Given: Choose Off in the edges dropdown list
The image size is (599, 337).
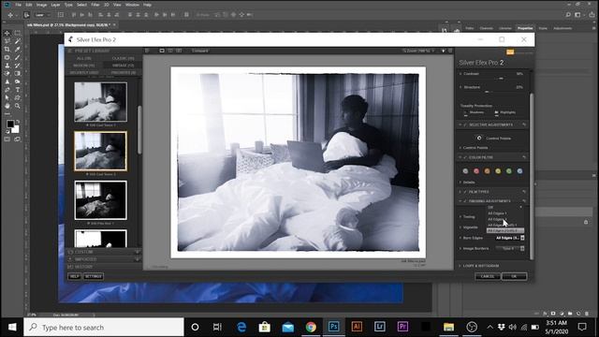Looking at the screenshot, I should 490,208.
